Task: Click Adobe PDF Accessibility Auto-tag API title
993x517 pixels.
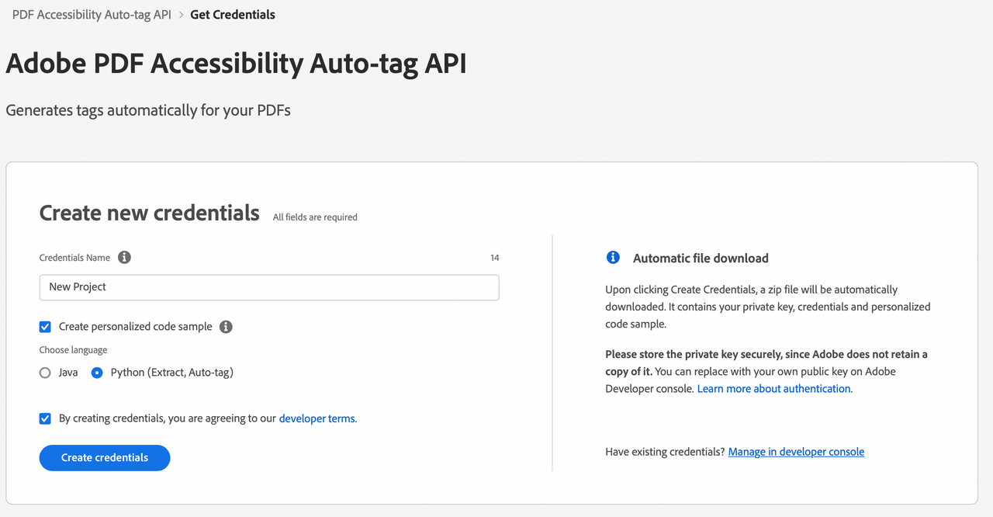Action: click(237, 64)
